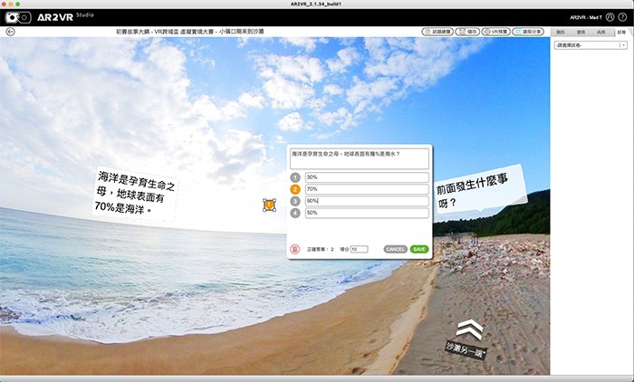Select answer 2 as correct answer

tap(294, 189)
